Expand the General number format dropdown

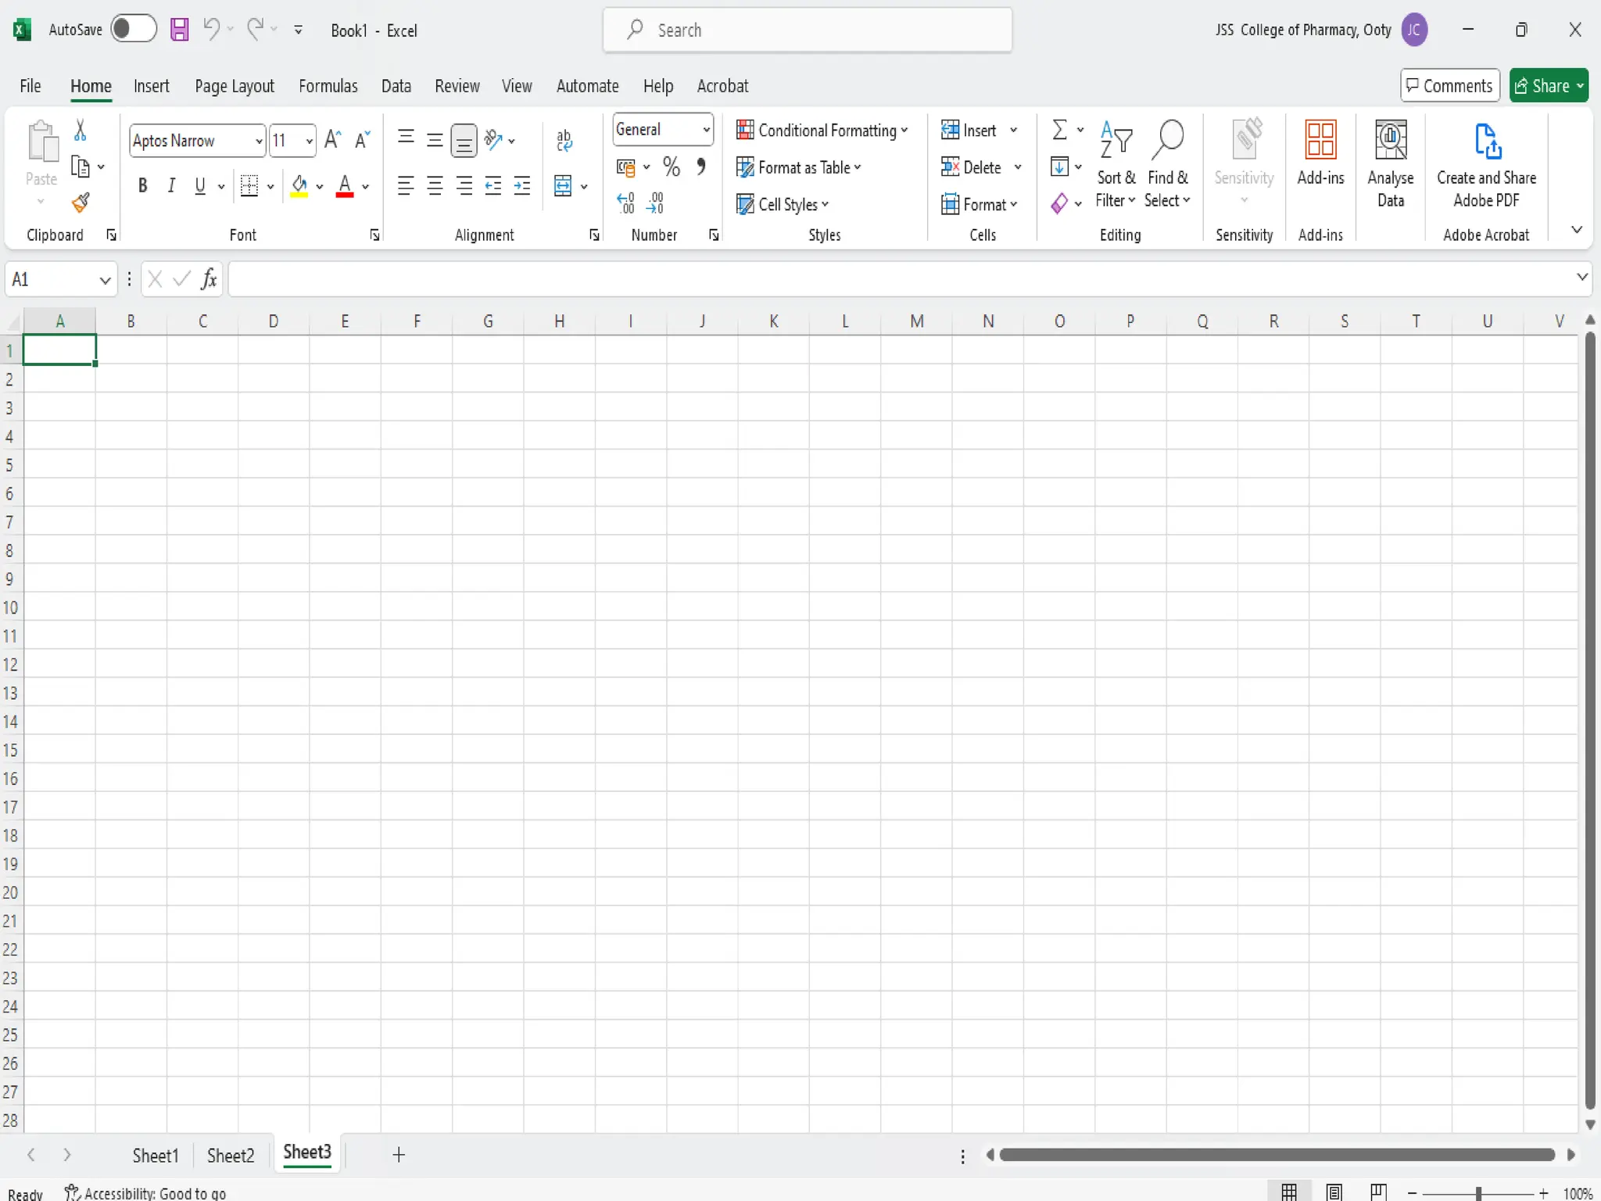(706, 130)
